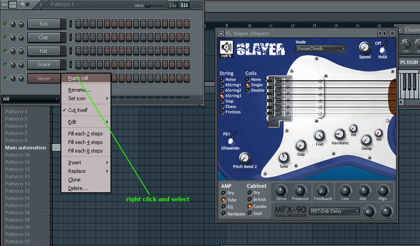Click the first Kick step button
Image resolution: width=420 pixels, height=246 pixels.
pos(78,23)
